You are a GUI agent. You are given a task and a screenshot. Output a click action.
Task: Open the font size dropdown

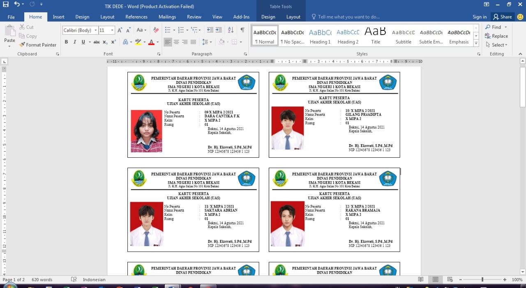coord(113,30)
